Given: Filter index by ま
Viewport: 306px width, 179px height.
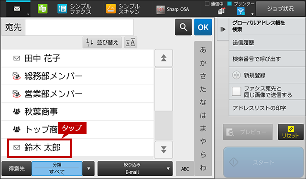Looking at the screenshot, I should [203, 128].
